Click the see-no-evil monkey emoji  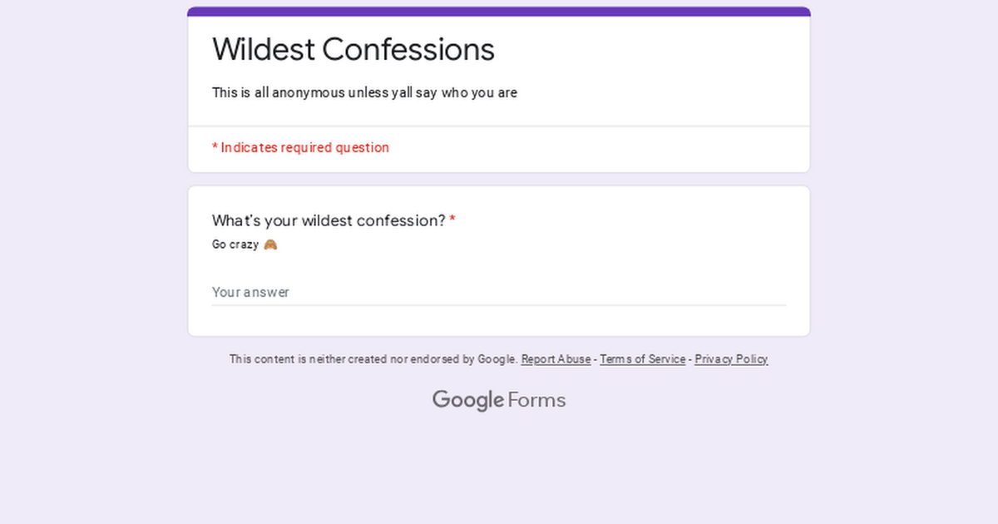tap(270, 245)
